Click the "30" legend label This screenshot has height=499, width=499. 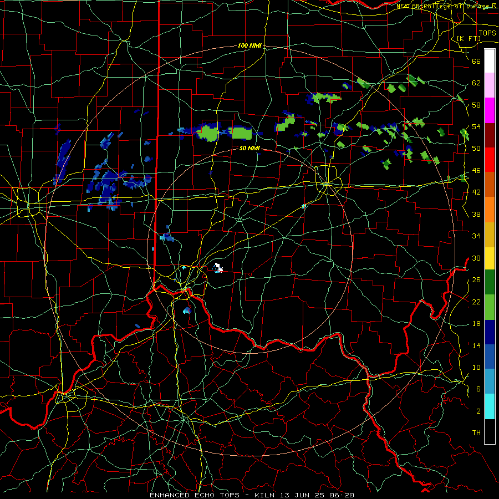pos(476,258)
